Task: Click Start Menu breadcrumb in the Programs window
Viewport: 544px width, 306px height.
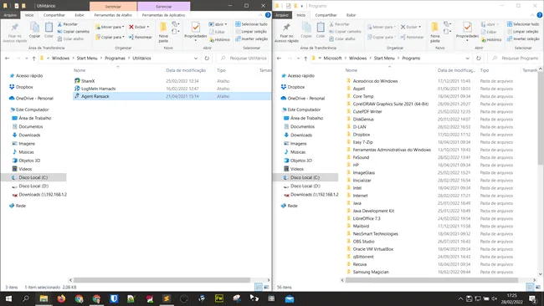Action: click(x=384, y=59)
